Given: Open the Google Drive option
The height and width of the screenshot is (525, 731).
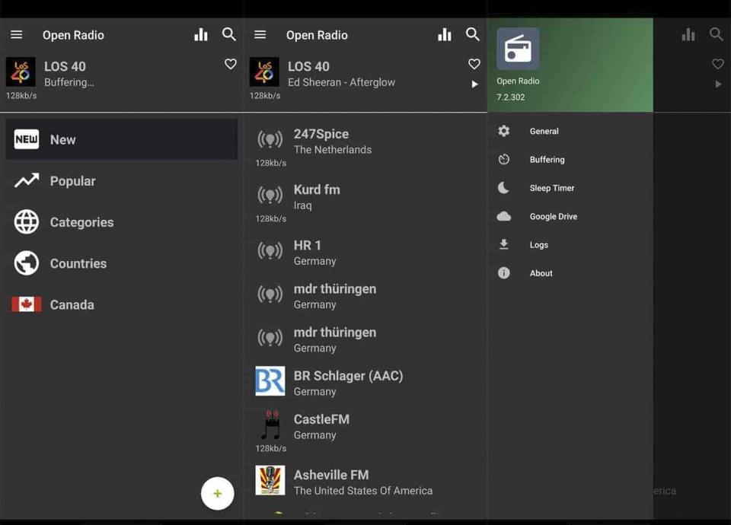Looking at the screenshot, I should click(570, 216).
